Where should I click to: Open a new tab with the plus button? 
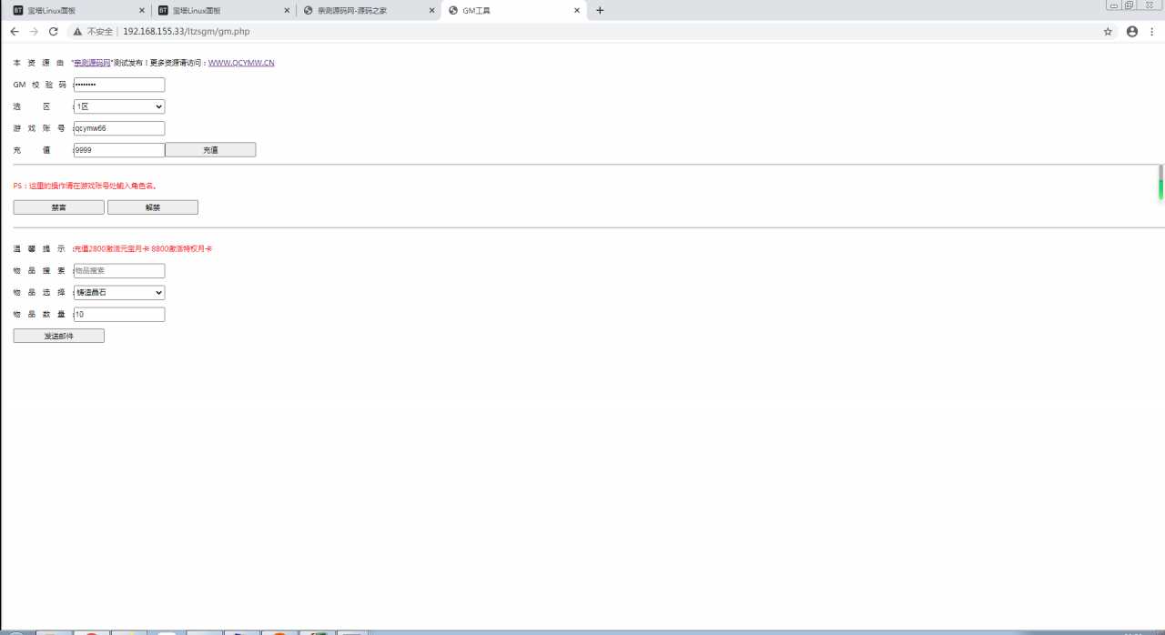pos(600,11)
